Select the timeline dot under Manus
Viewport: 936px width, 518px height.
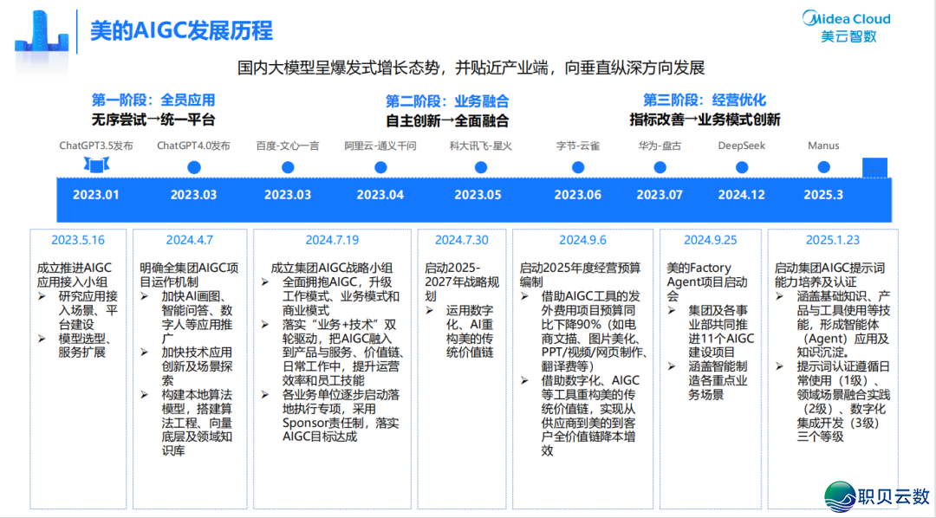pos(824,168)
